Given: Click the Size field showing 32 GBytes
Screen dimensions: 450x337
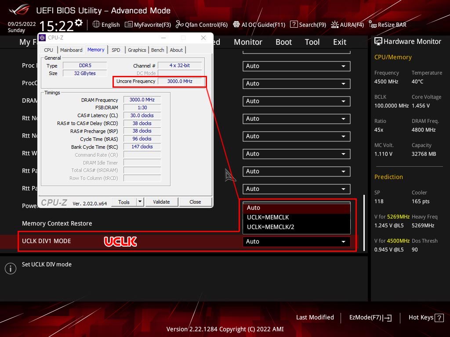Looking at the screenshot, I should point(85,73).
